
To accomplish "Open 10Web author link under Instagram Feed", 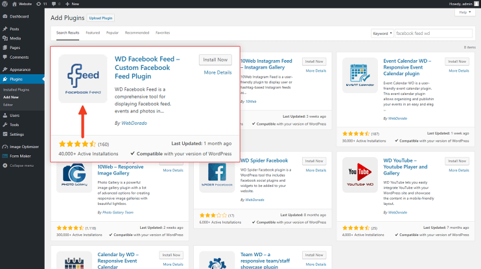I will coord(251,102).
